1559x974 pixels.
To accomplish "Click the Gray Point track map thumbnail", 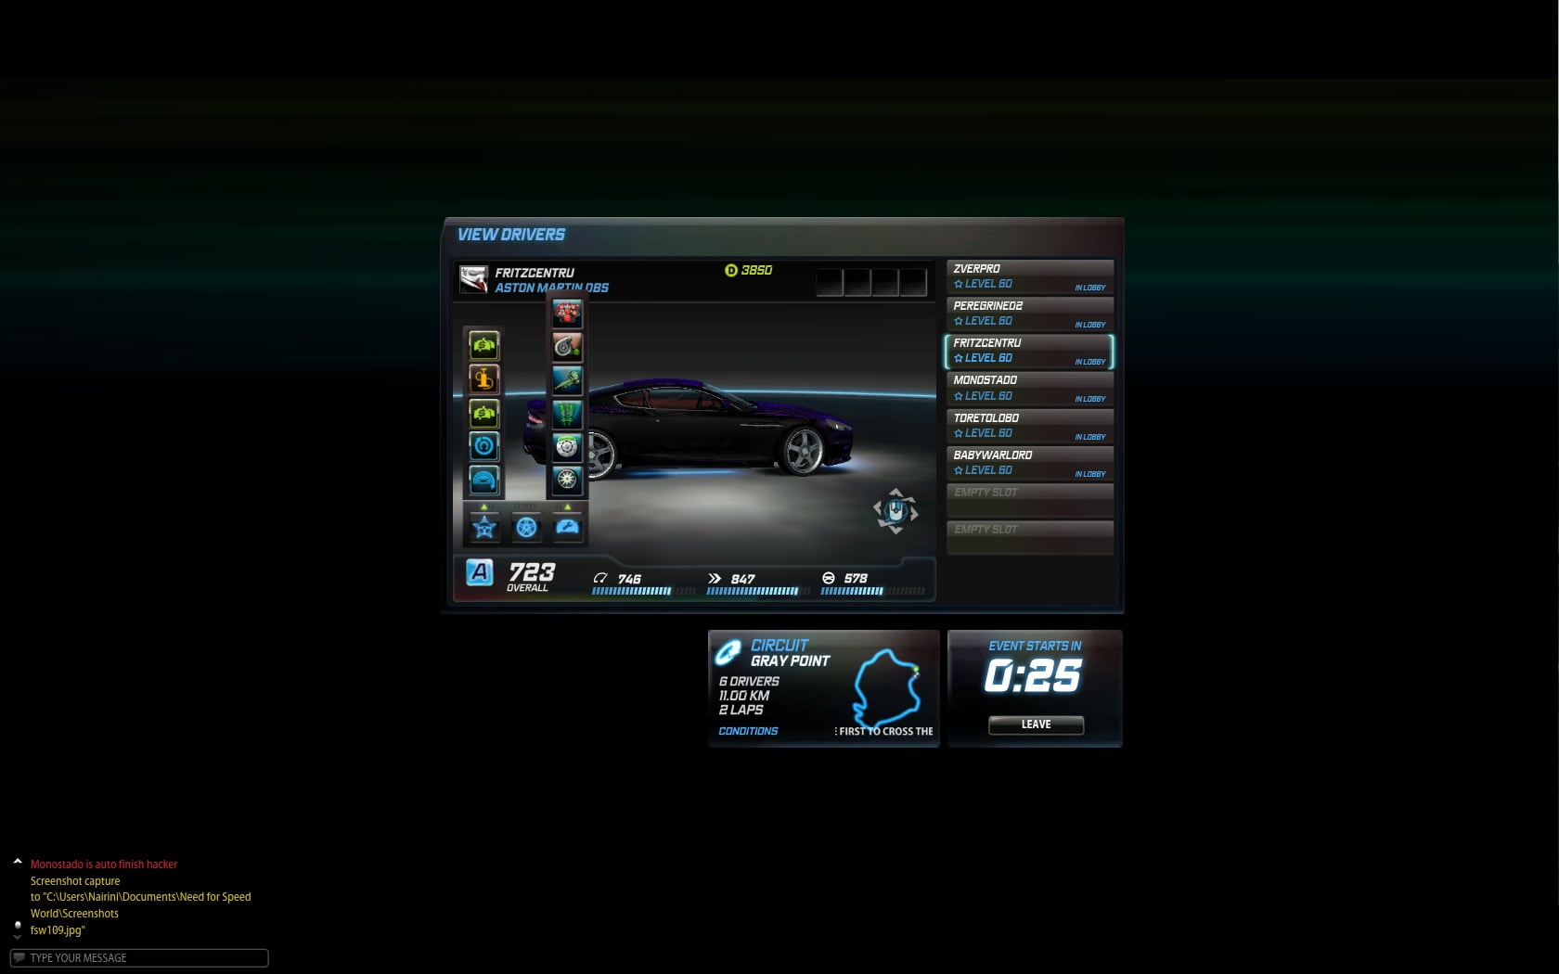I will coord(887,687).
